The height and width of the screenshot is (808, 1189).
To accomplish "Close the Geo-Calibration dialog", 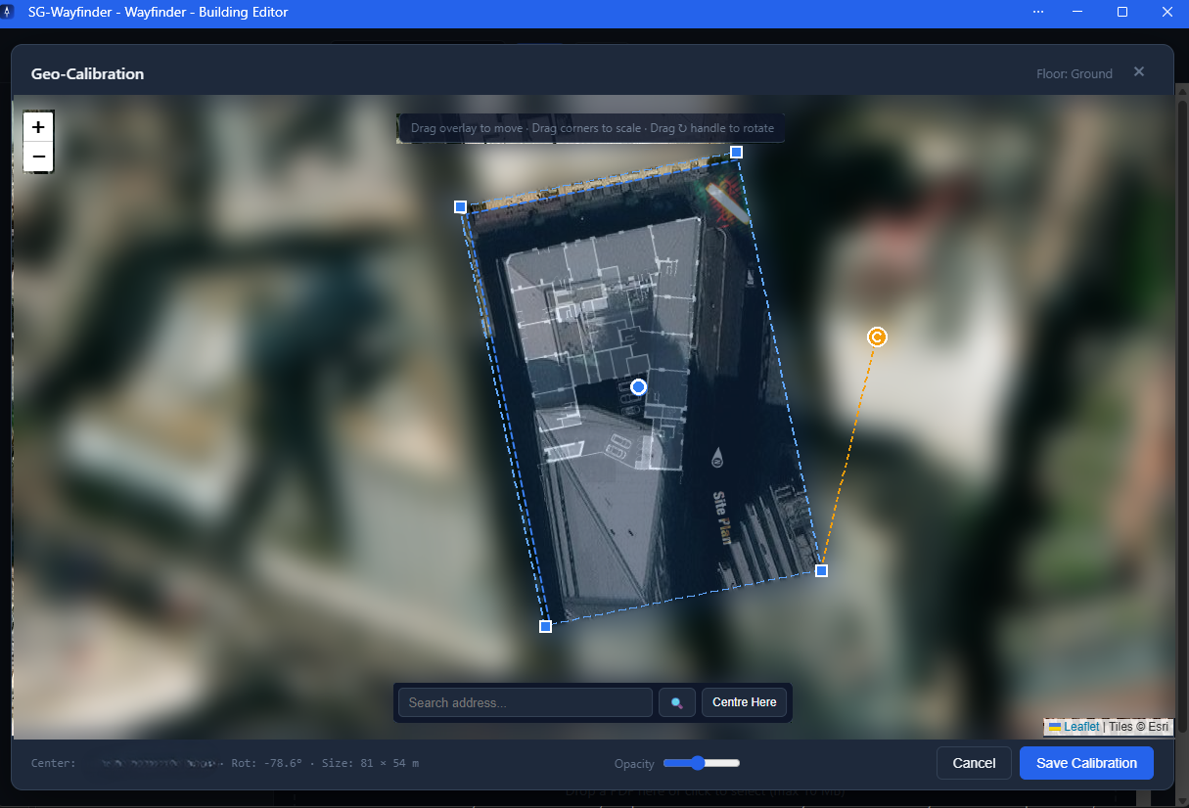I will click(1138, 72).
